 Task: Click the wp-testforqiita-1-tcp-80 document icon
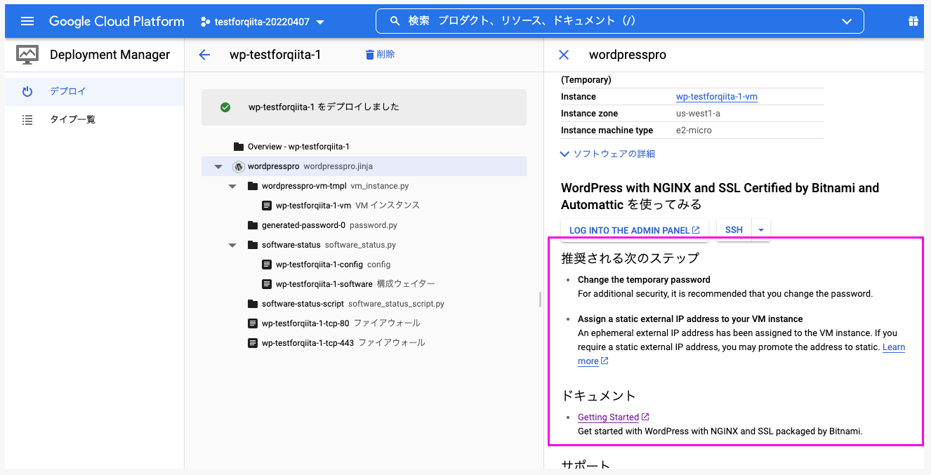(x=253, y=323)
